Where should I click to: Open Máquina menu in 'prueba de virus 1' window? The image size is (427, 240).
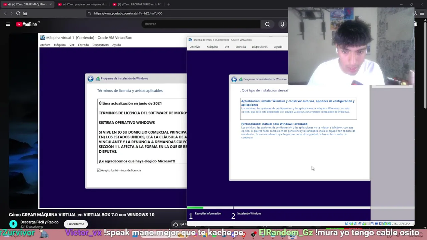coord(212,47)
